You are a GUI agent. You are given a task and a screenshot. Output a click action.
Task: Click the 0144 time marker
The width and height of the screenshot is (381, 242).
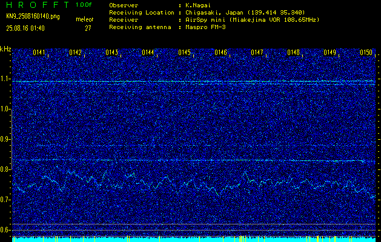148,53
